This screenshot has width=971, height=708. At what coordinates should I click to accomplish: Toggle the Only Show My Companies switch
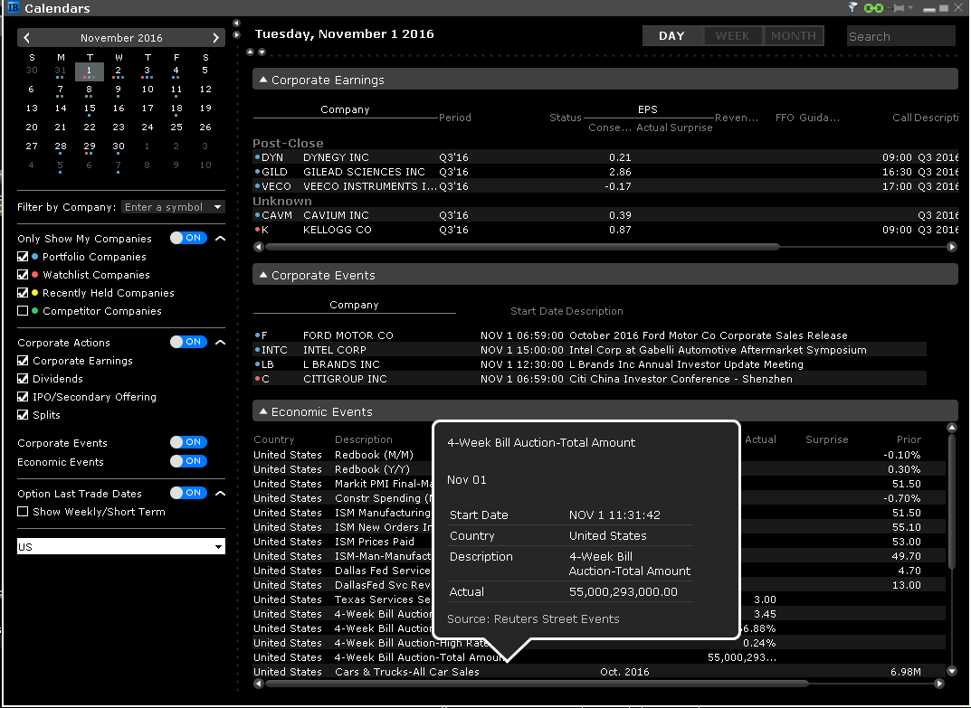(x=188, y=238)
